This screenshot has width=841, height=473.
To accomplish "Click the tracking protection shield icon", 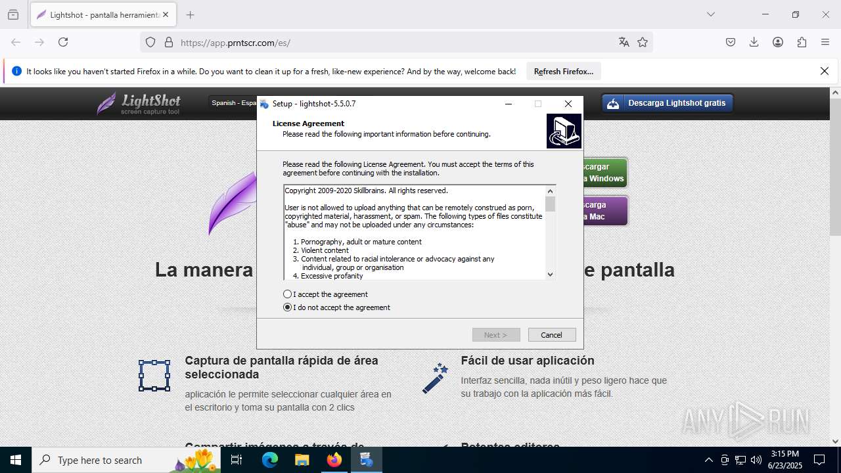I will pos(150,42).
